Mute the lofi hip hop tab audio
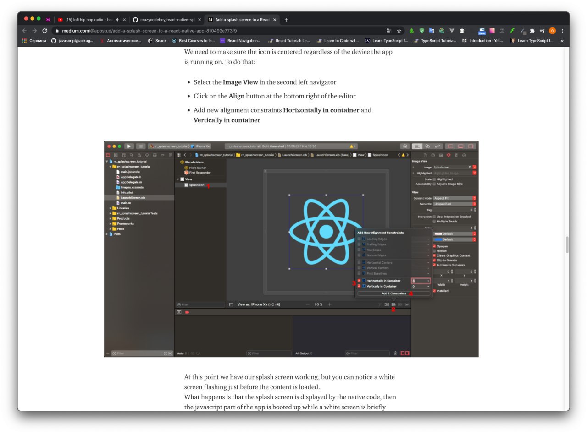The height and width of the screenshot is (434, 587). click(118, 20)
